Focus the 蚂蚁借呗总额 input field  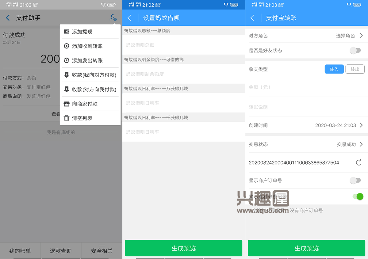click(x=184, y=45)
